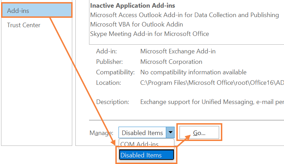Click the Microsoft Corporation publisher value
The width and height of the screenshot is (284, 164).
171,62
